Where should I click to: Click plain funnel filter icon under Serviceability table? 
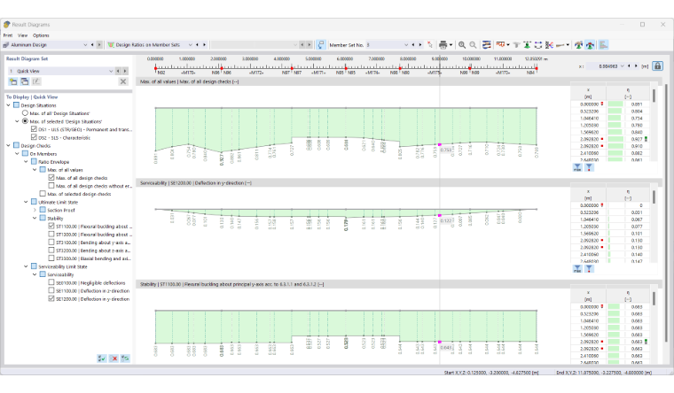[589, 269]
